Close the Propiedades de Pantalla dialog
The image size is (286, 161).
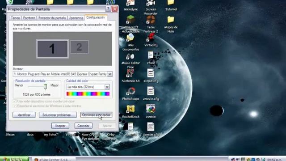click(114, 9)
